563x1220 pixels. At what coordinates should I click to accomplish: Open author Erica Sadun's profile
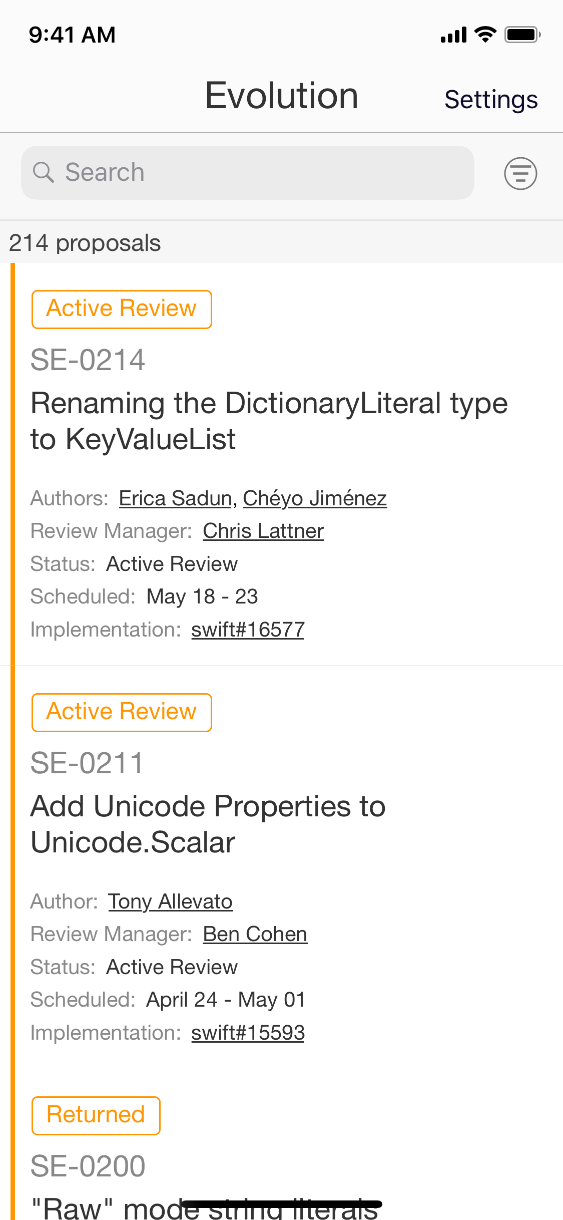pos(175,498)
